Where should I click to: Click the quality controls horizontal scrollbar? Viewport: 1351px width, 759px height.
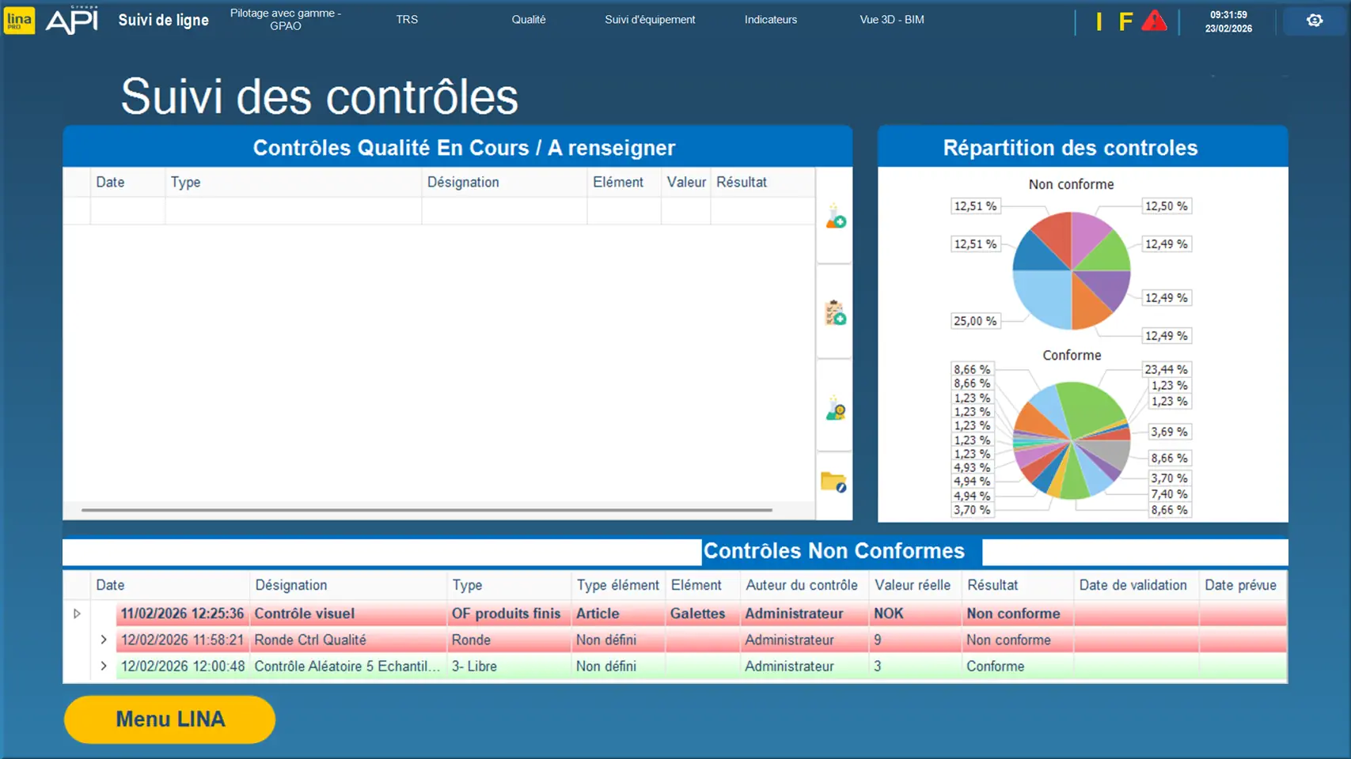point(427,510)
